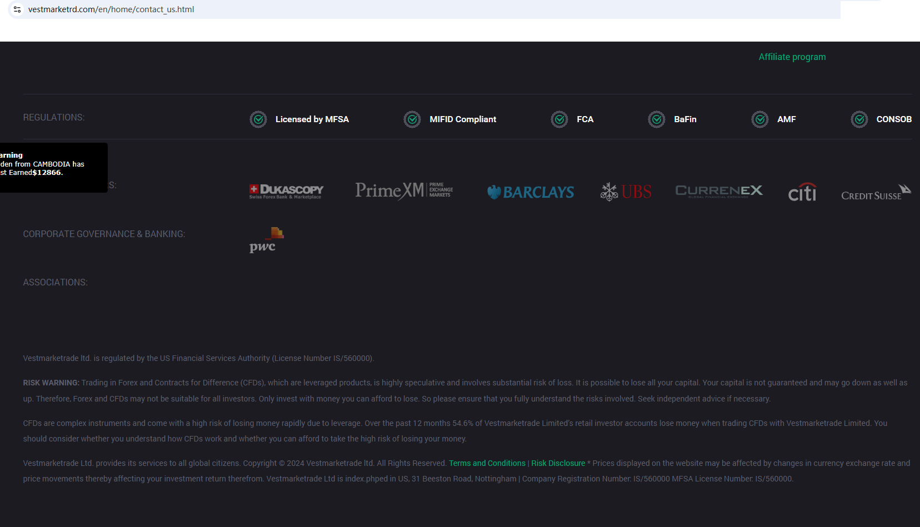Open the Affiliate program link
The width and height of the screenshot is (920, 527).
click(x=792, y=57)
